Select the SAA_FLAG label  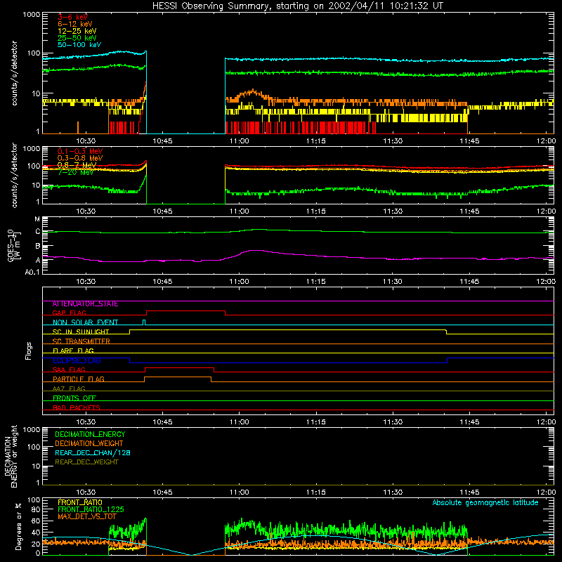tap(69, 370)
